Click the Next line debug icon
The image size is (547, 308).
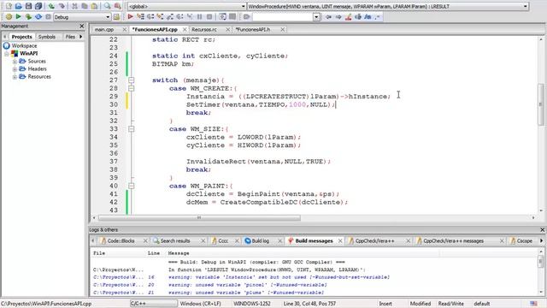pos(150,17)
